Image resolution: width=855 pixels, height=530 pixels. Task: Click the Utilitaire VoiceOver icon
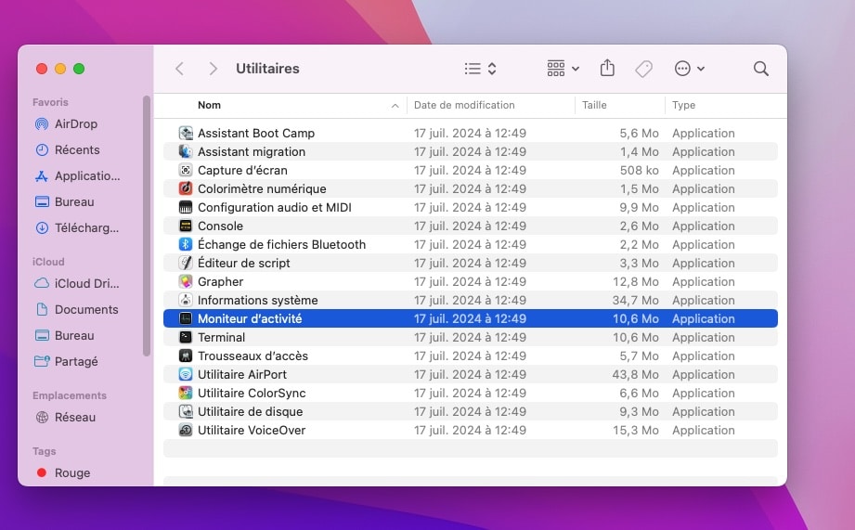(x=186, y=430)
